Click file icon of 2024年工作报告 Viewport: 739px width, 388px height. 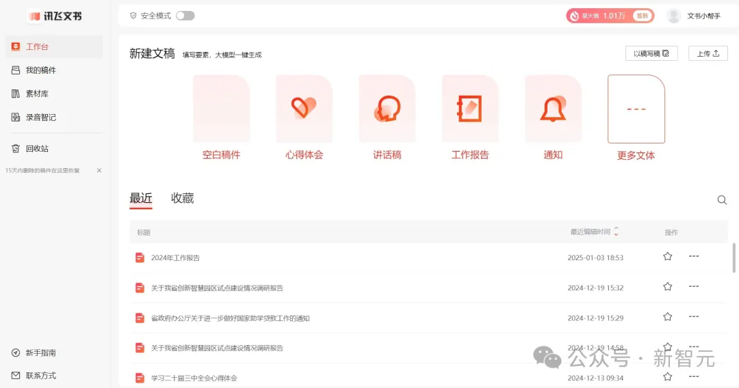(x=140, y=258)
